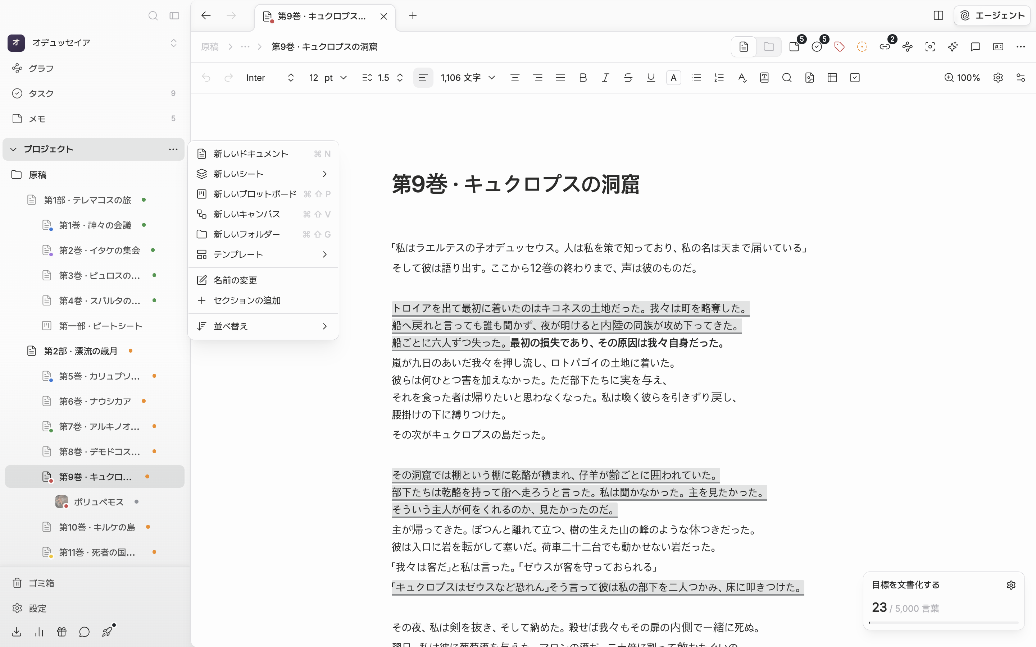Insert a numbered list
The image size is (1036, 647).
click(719, 77)
